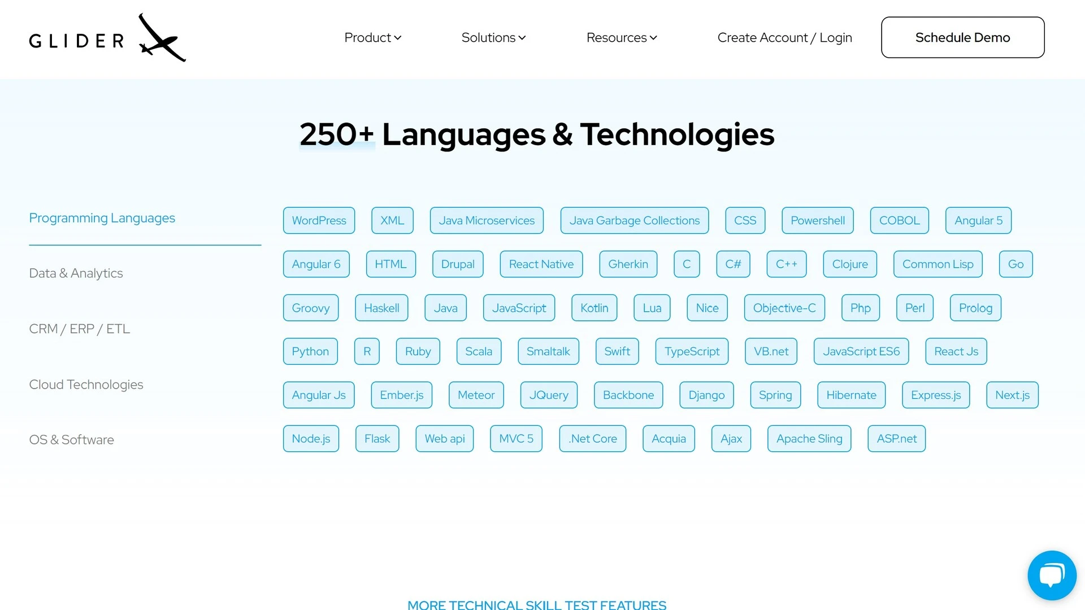This screenshot has width=1085, height=610.
Task: Click the JavaScript tag
Action: pyautogui.click(x=519, y=308)
